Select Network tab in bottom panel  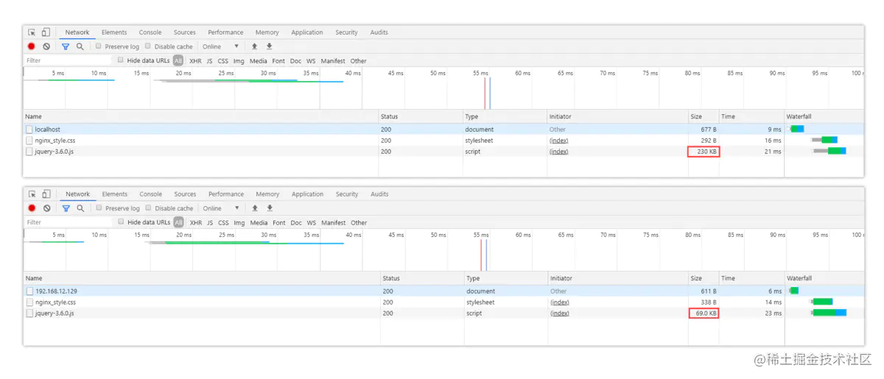pyautogui.click(x=77, y=194)
